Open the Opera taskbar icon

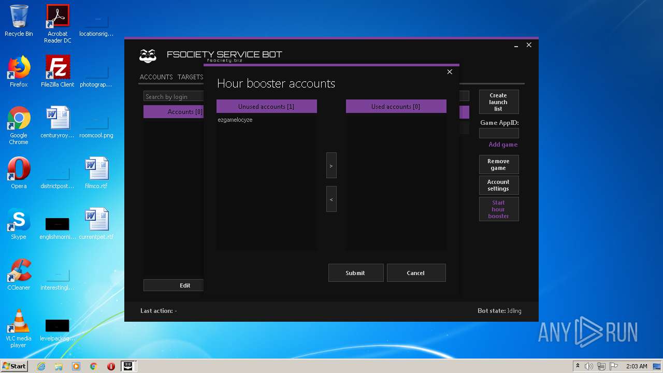[x=111, y=366]
